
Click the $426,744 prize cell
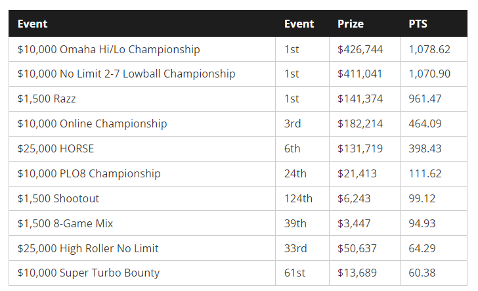click(360, 49)
